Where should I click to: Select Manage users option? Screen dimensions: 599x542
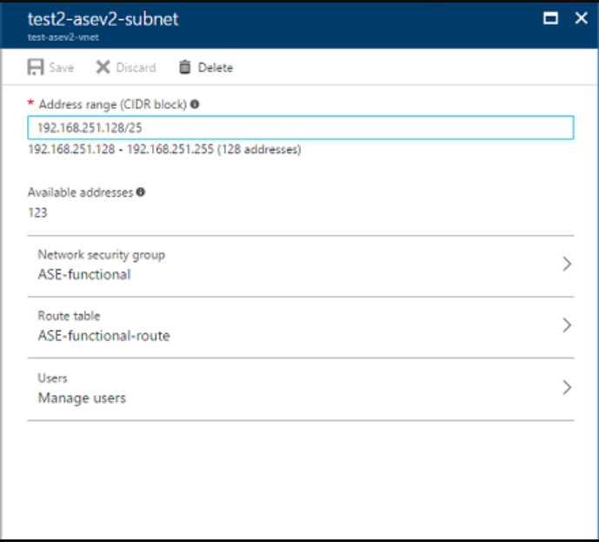coord(82,398)
